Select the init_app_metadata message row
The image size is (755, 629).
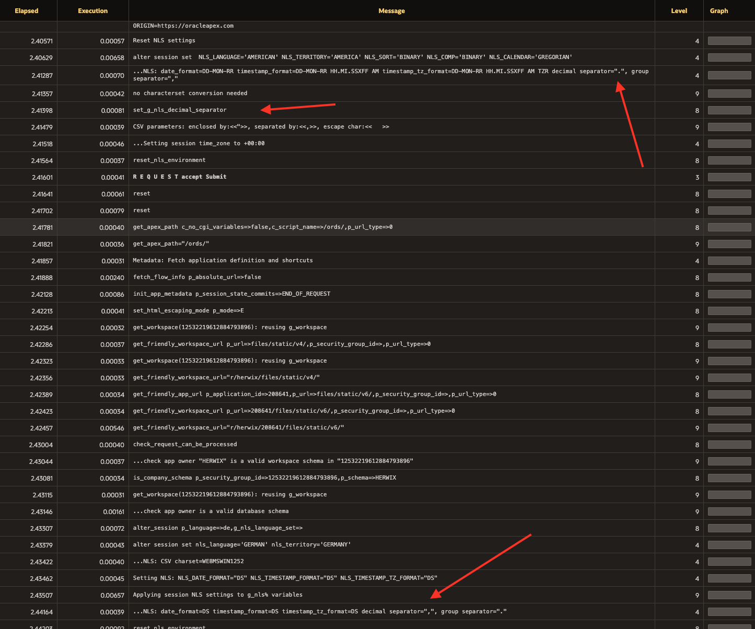pyautogui.click(x=231, y=294)
